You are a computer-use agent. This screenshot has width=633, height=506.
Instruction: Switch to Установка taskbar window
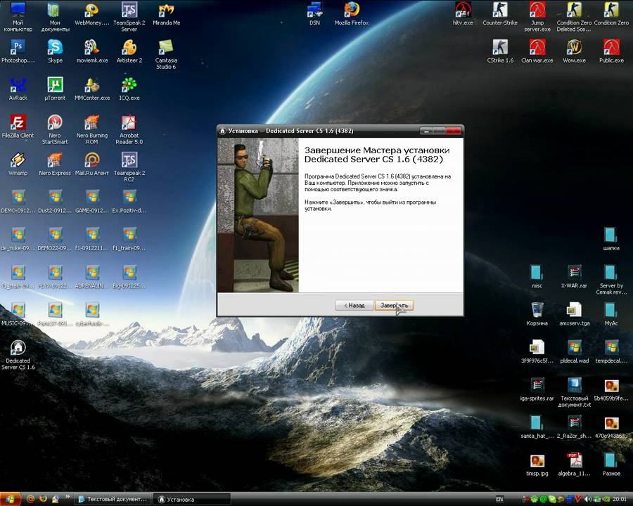click(192, 499)
